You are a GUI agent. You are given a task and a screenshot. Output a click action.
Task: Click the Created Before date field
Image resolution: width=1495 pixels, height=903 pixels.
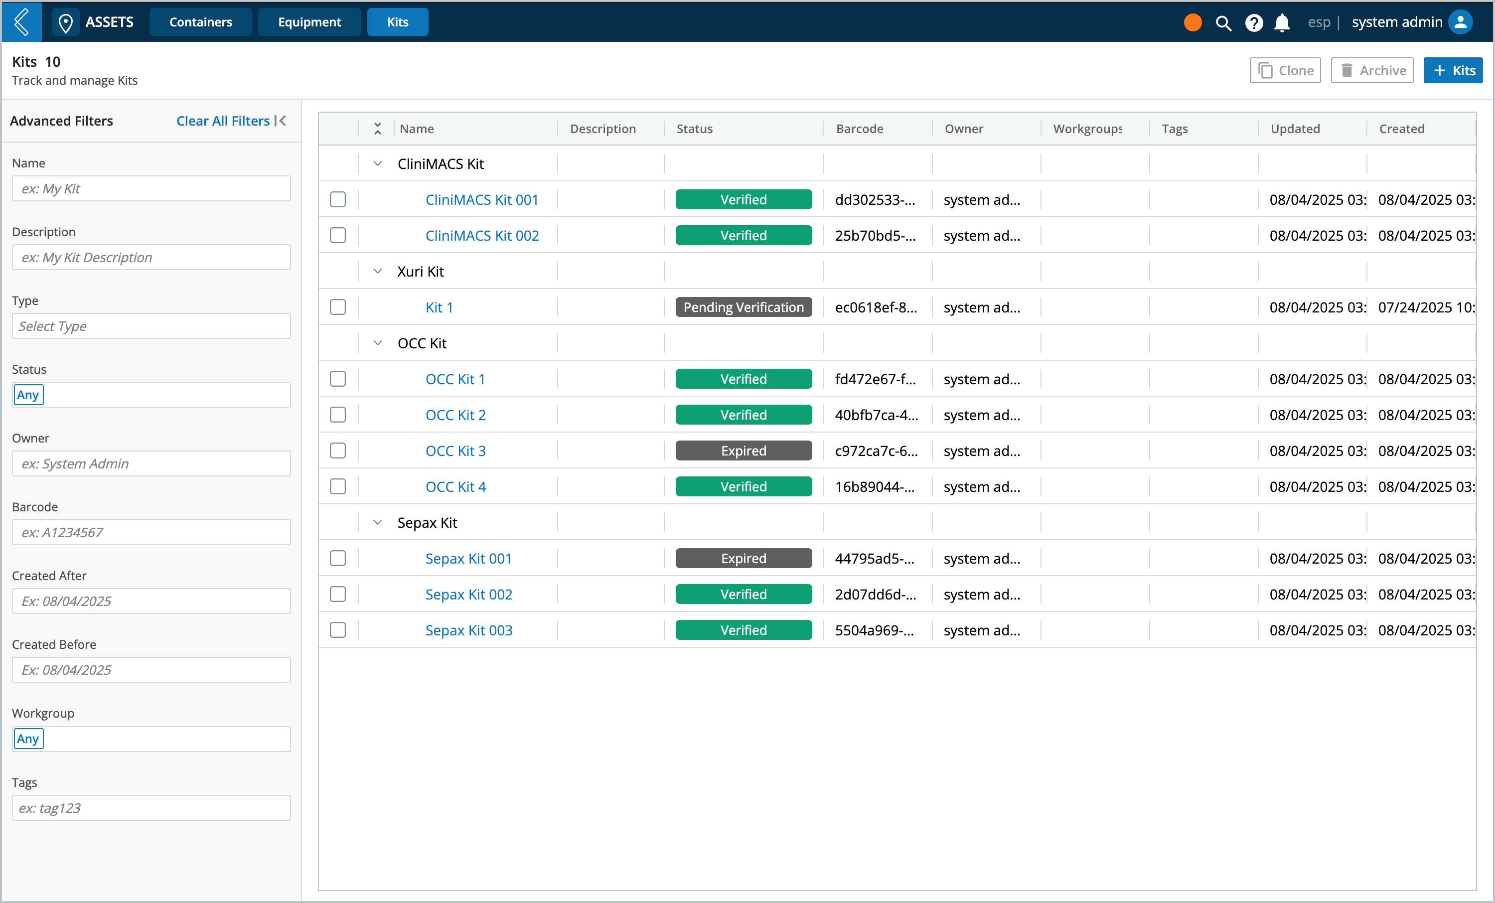click(x=151, y=670)
